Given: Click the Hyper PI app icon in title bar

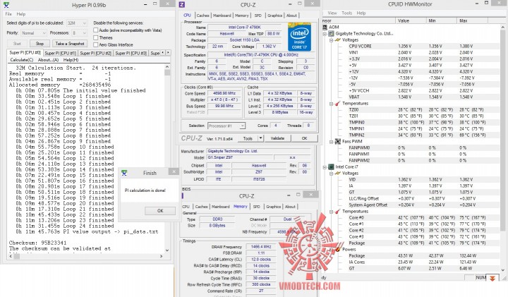Looking at the screenshot, I should click(x=6, y=5).
